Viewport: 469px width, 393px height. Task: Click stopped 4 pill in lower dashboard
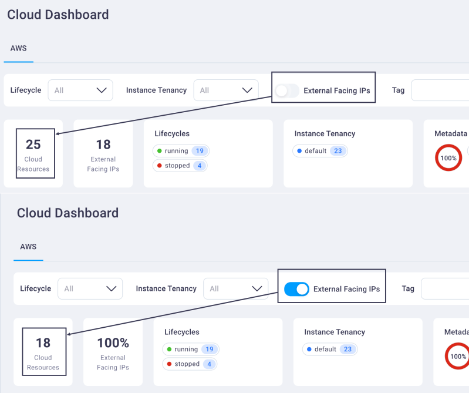[190, 364]
